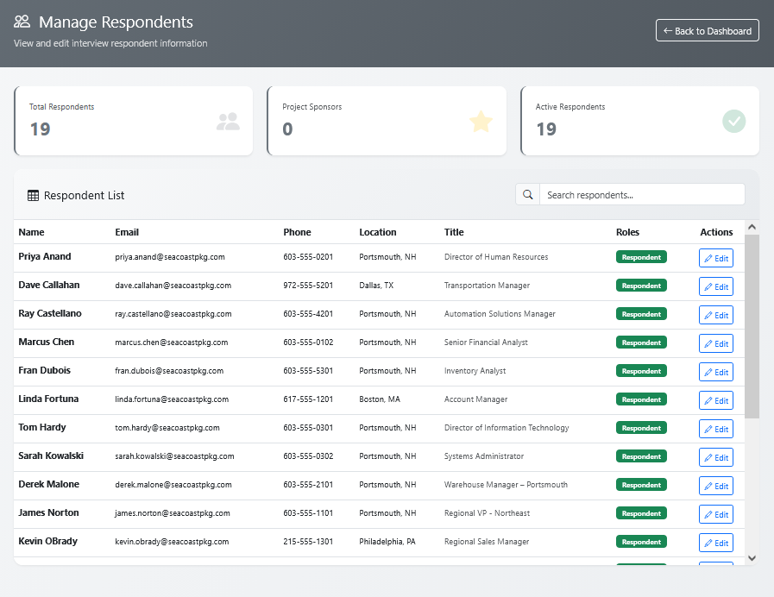Click the magnifying glass search icon
Screen dimensions: 774x597
527,195
